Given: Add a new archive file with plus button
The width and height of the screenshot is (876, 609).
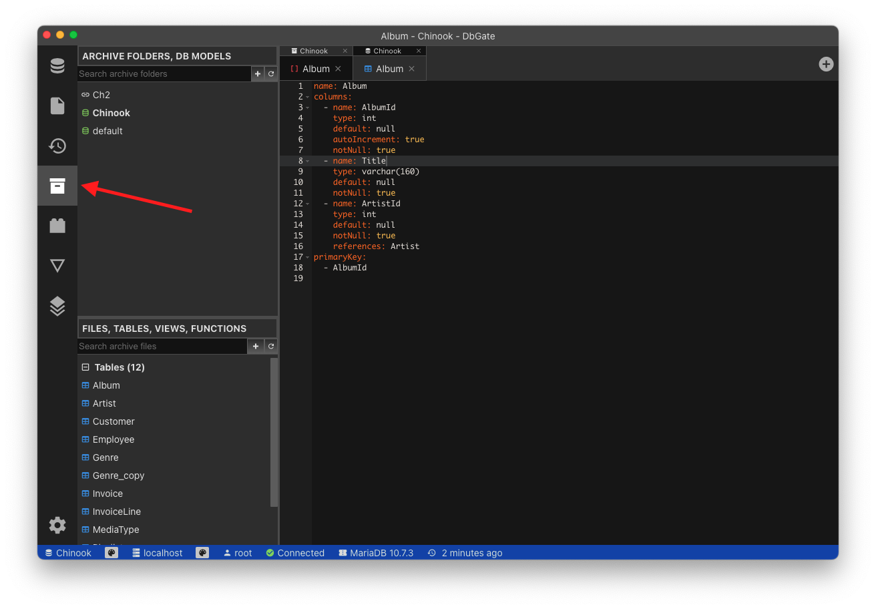Looking at the screenshot, I should [256, 346].
